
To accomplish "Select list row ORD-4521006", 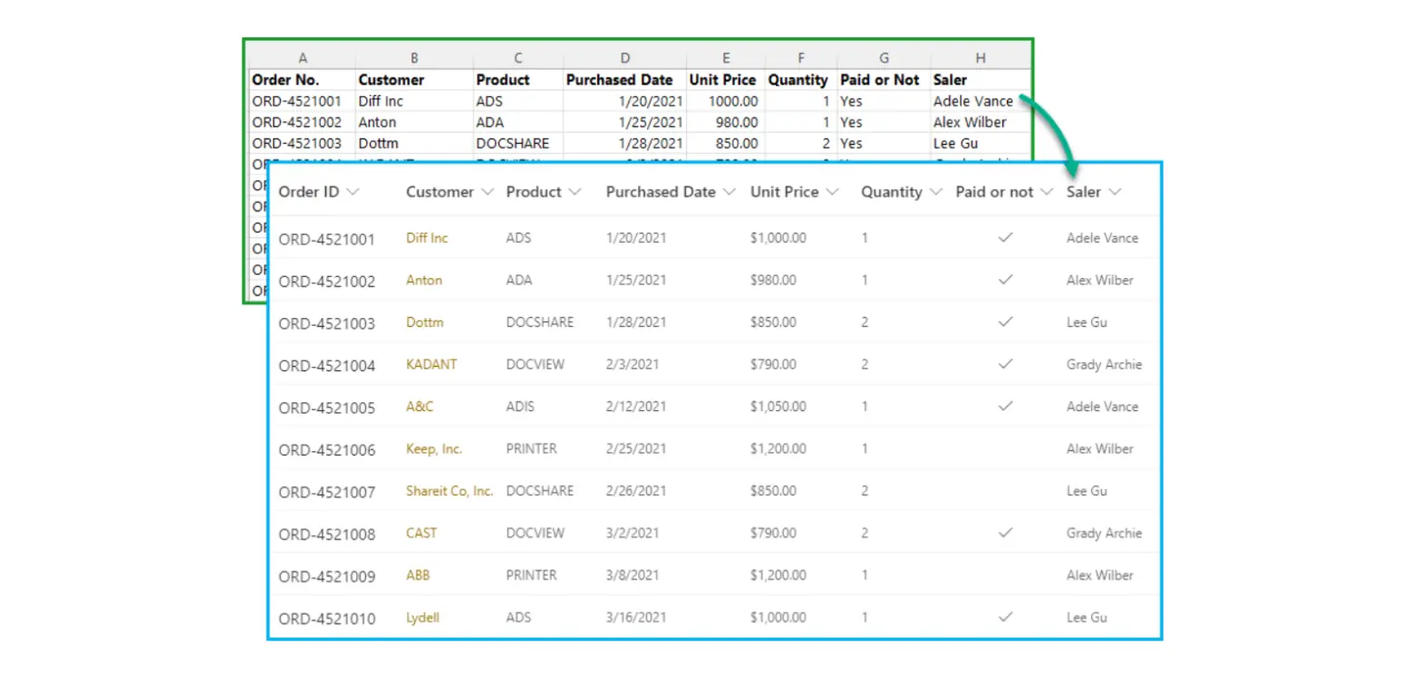I will pyautogui.click(x=715, y=448).
